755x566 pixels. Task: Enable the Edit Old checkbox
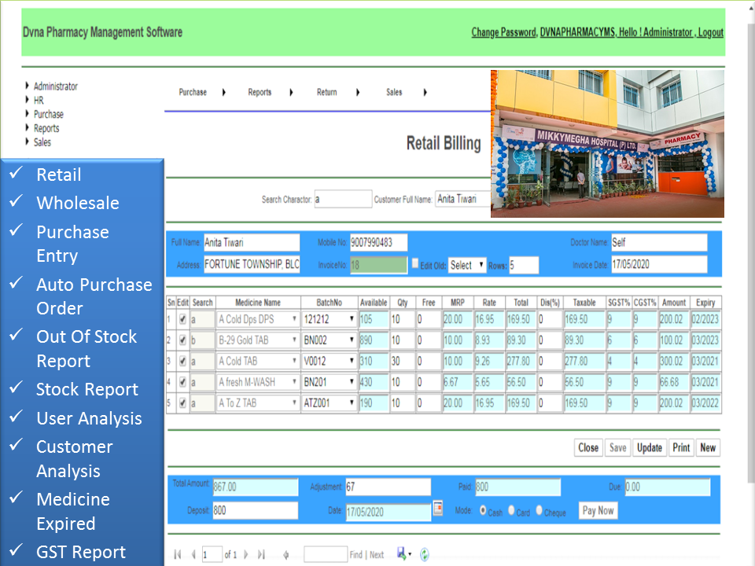tap(415, 264)
